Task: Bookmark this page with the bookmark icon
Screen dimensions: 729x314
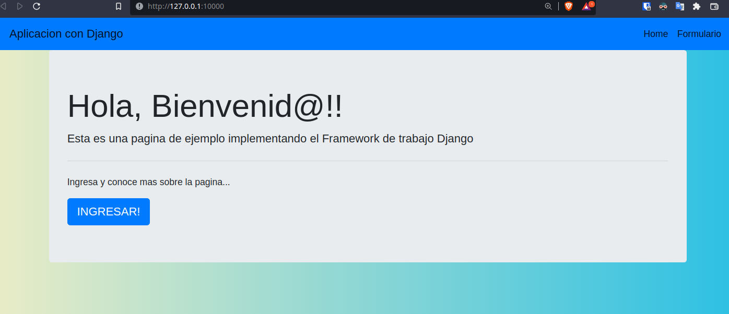Action: coord(119,6)
